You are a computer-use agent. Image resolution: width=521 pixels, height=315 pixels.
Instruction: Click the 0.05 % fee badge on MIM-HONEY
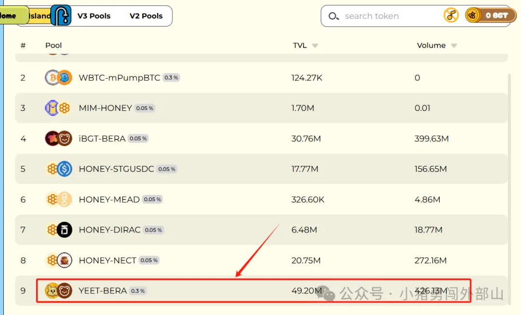[145, 108]
